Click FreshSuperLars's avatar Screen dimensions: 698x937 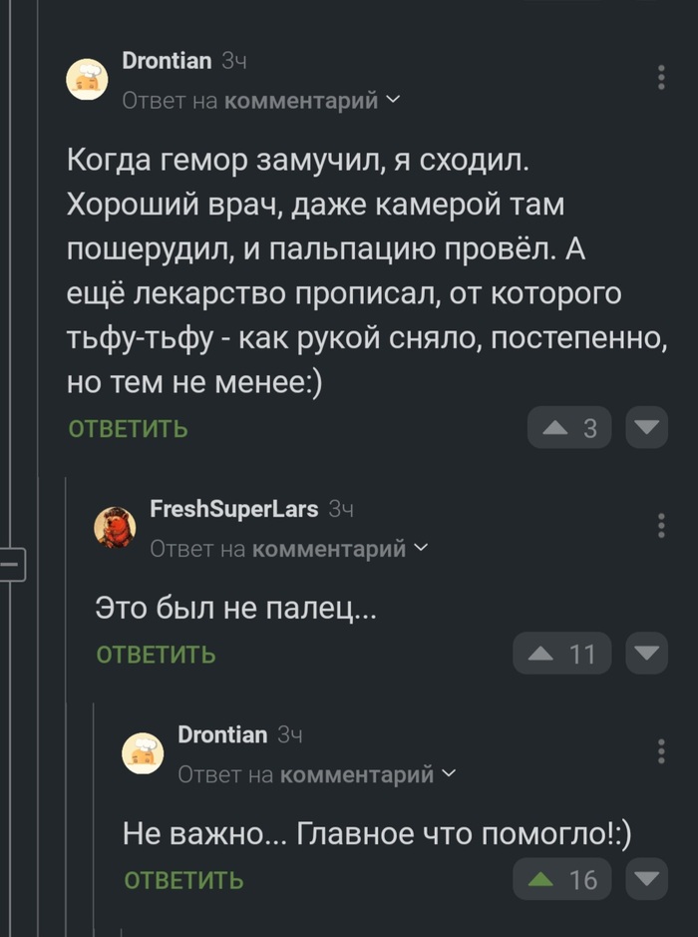click(x=116, y=527)
